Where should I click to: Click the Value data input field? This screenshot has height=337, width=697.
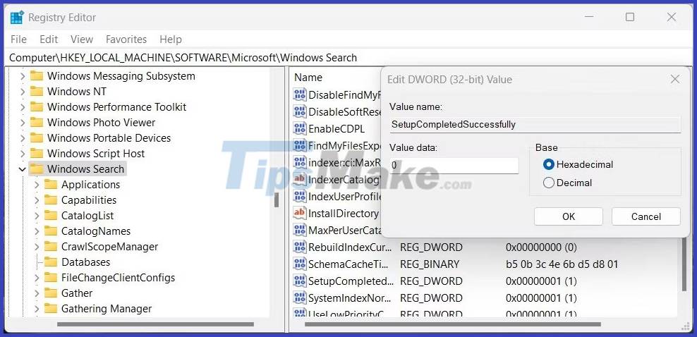(454, 165)
